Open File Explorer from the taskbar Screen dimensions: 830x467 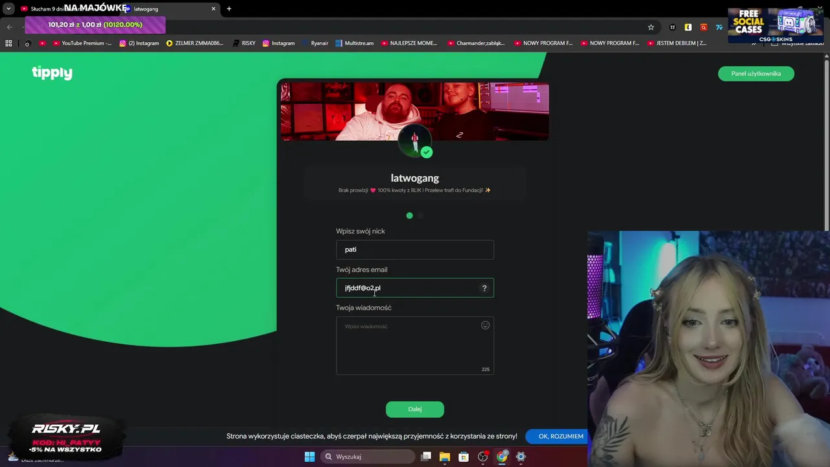[x=445, y=457]
